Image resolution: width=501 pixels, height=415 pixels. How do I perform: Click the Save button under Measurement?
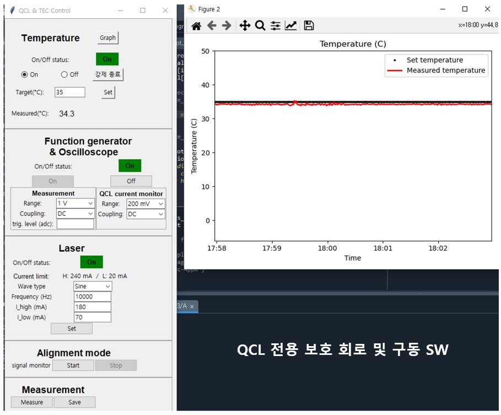[x=74, y=402]
